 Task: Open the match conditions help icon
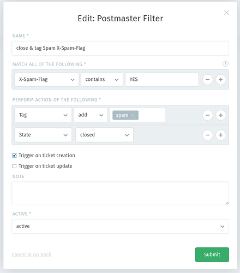(225, 64)
